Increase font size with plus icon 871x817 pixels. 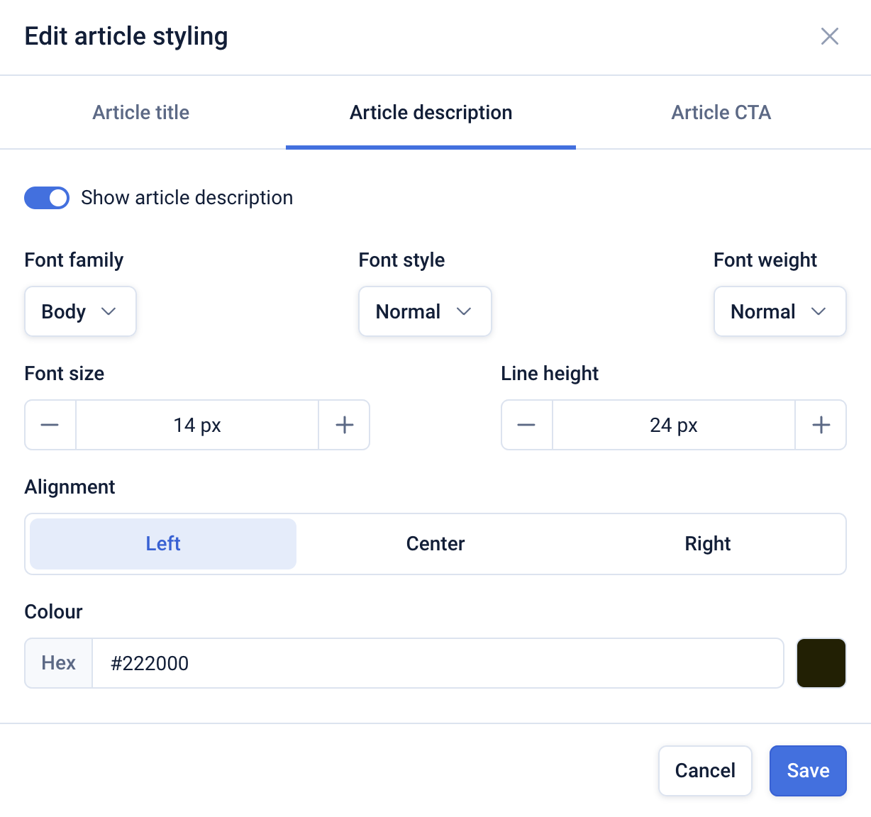344,425
